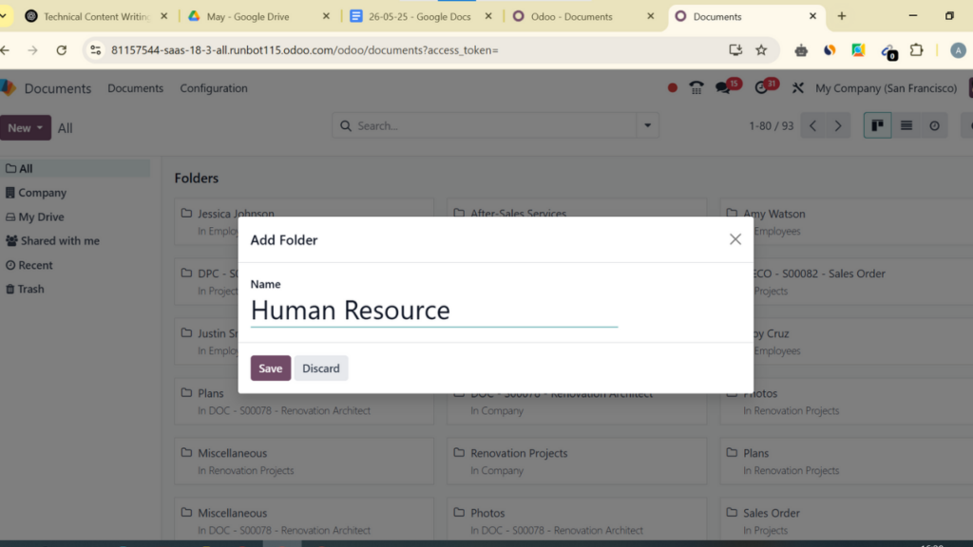The image size is (973, 547).
Task: Open the Documents menu
Action: point(135,88)
